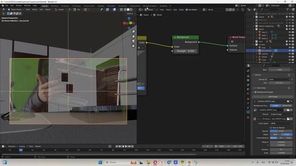Click the Add Image button
296x166 pixels.
273,97
